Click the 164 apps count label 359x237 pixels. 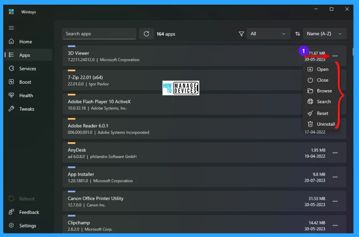166,34
